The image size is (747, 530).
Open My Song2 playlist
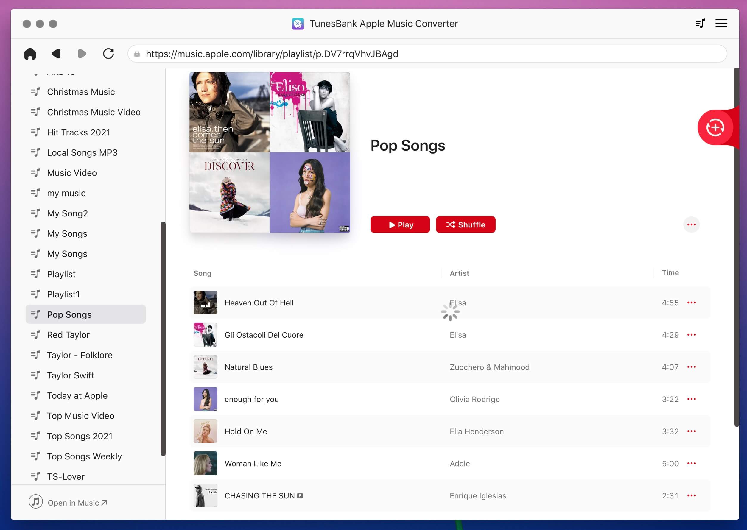coord(86,213)
